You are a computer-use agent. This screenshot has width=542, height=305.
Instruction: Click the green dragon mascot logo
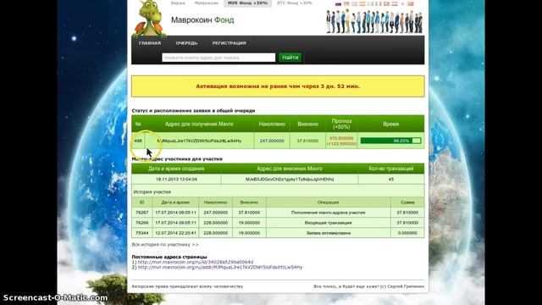[149, 19]
